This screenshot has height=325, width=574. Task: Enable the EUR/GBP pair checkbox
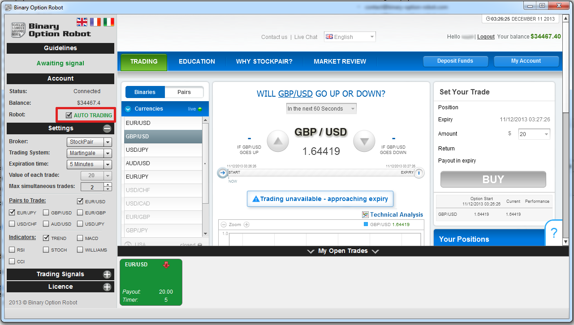point(80,213)
